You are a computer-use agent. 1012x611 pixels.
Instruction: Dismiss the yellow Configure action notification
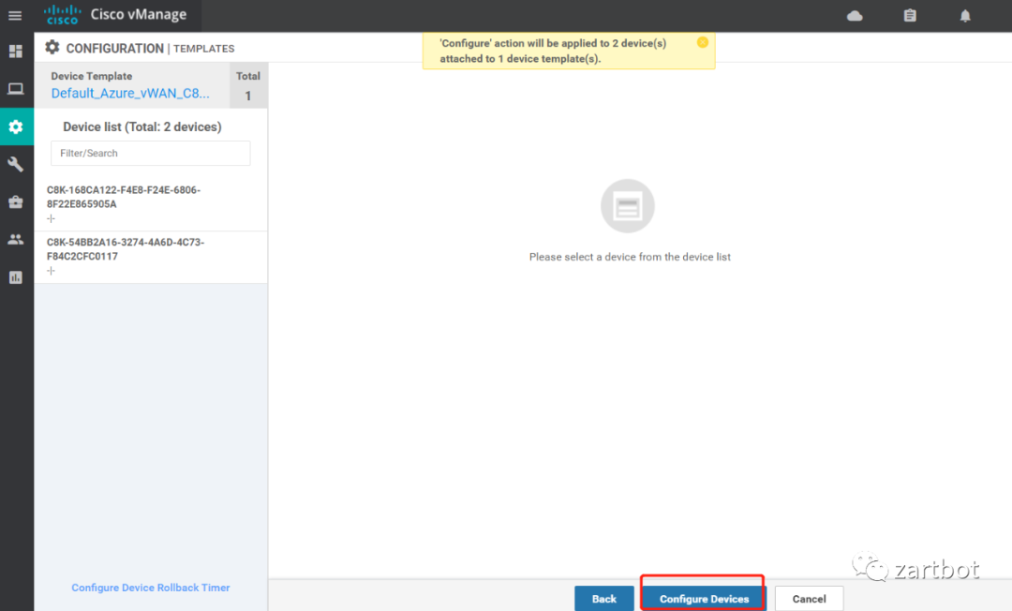coord(702,42)
